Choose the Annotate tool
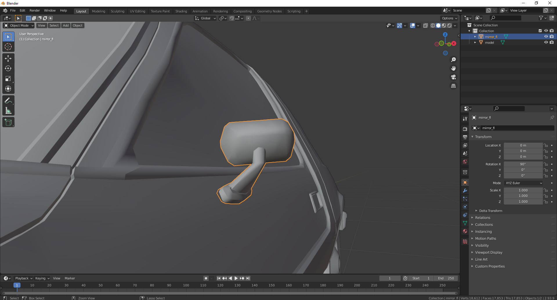557x300 pixels. [x=8, y=101]
